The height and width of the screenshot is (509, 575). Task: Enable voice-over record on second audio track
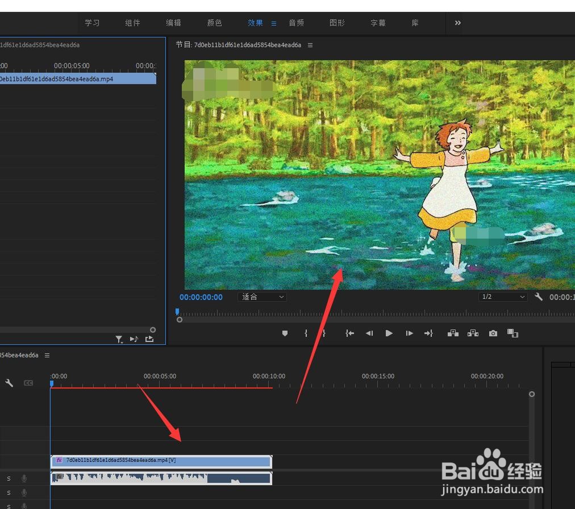[x=24, y=492]
